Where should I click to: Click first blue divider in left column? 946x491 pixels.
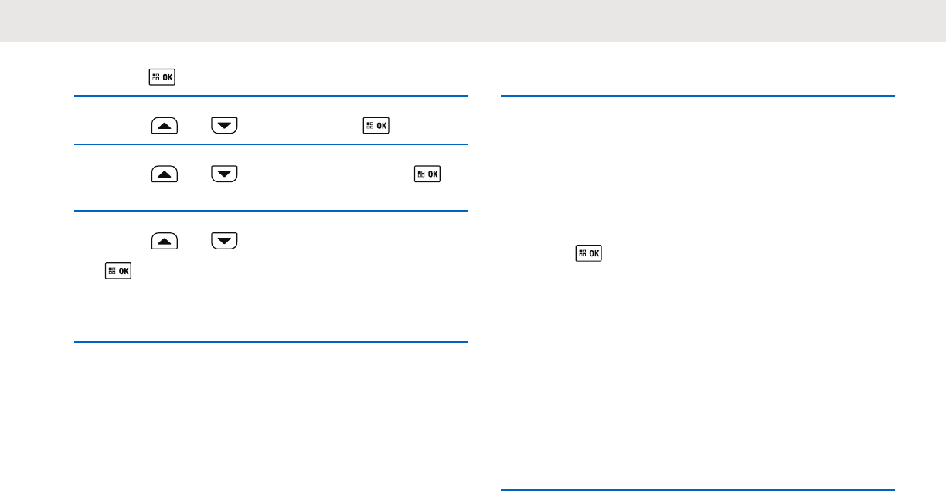(x=271, y=96)
